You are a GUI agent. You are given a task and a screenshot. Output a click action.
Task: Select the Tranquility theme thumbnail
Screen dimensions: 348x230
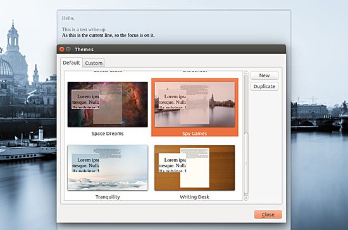coord(108,168)
